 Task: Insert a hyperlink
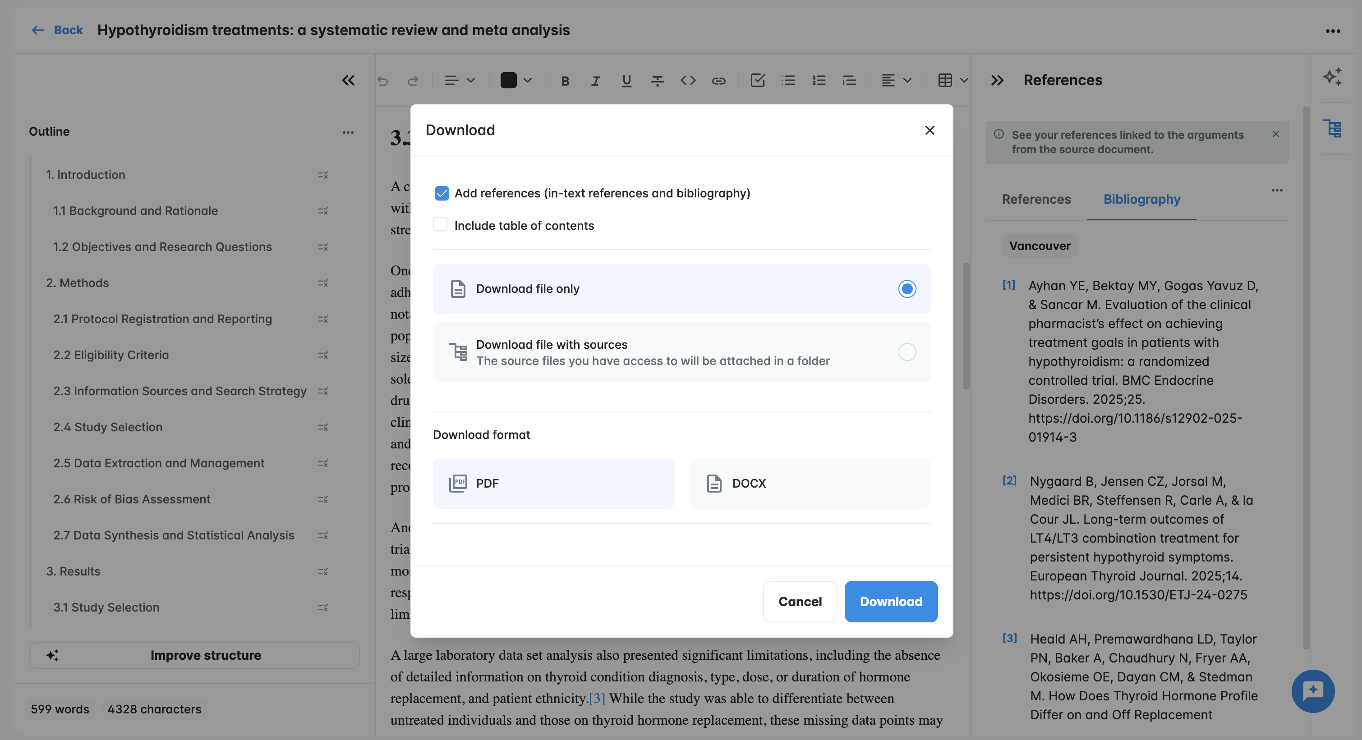(718, 81)
